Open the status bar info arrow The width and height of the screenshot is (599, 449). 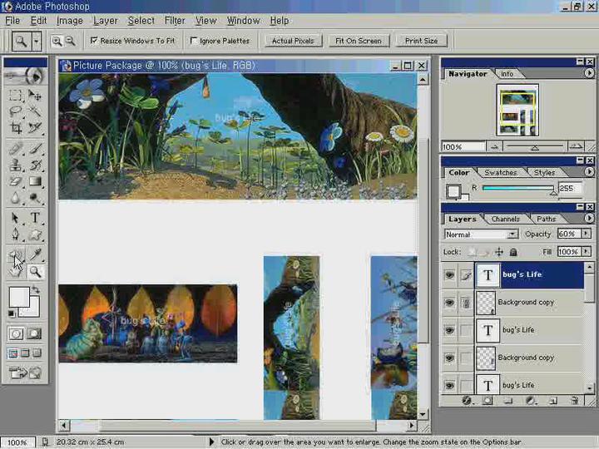(x=211, y=442)
